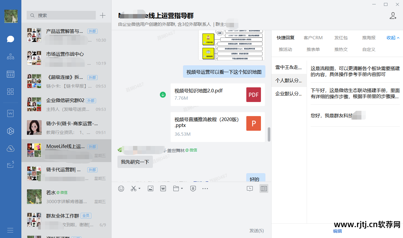The width and height of the screenshot is (403, 238).
Task: Open the schedule calendar icon in the sidebar
Action: pos(10,74)
